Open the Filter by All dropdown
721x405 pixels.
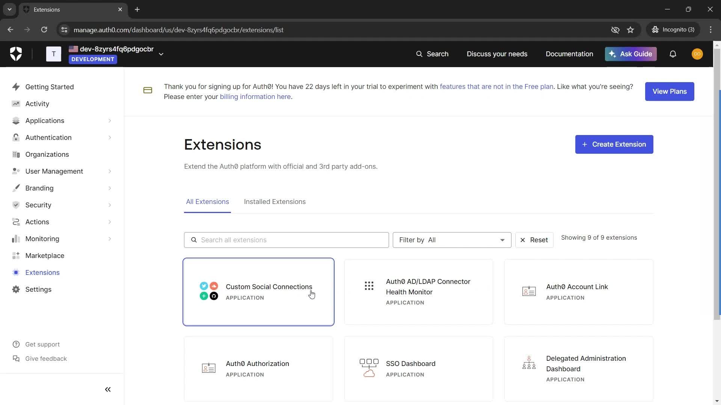click(x=452, y=240)
